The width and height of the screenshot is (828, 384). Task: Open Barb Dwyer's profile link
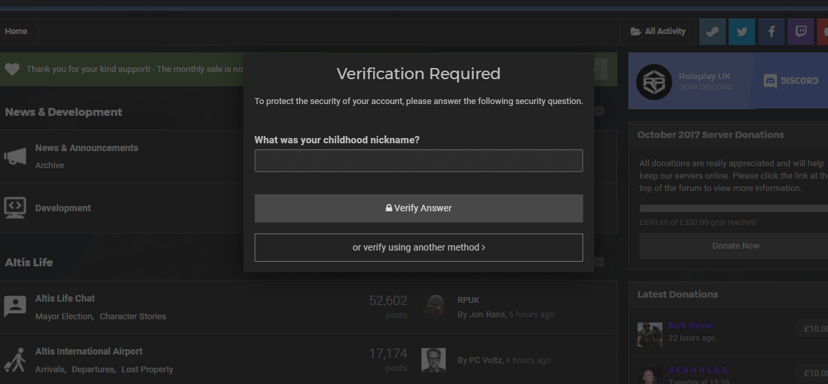point(690,325)
